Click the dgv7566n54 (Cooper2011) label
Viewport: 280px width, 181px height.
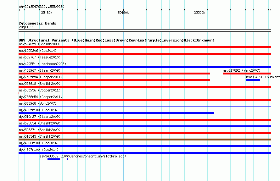41,97
